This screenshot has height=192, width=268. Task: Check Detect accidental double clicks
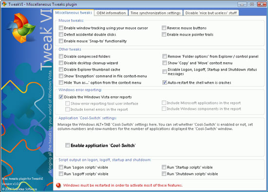click(x=61, y=35)
